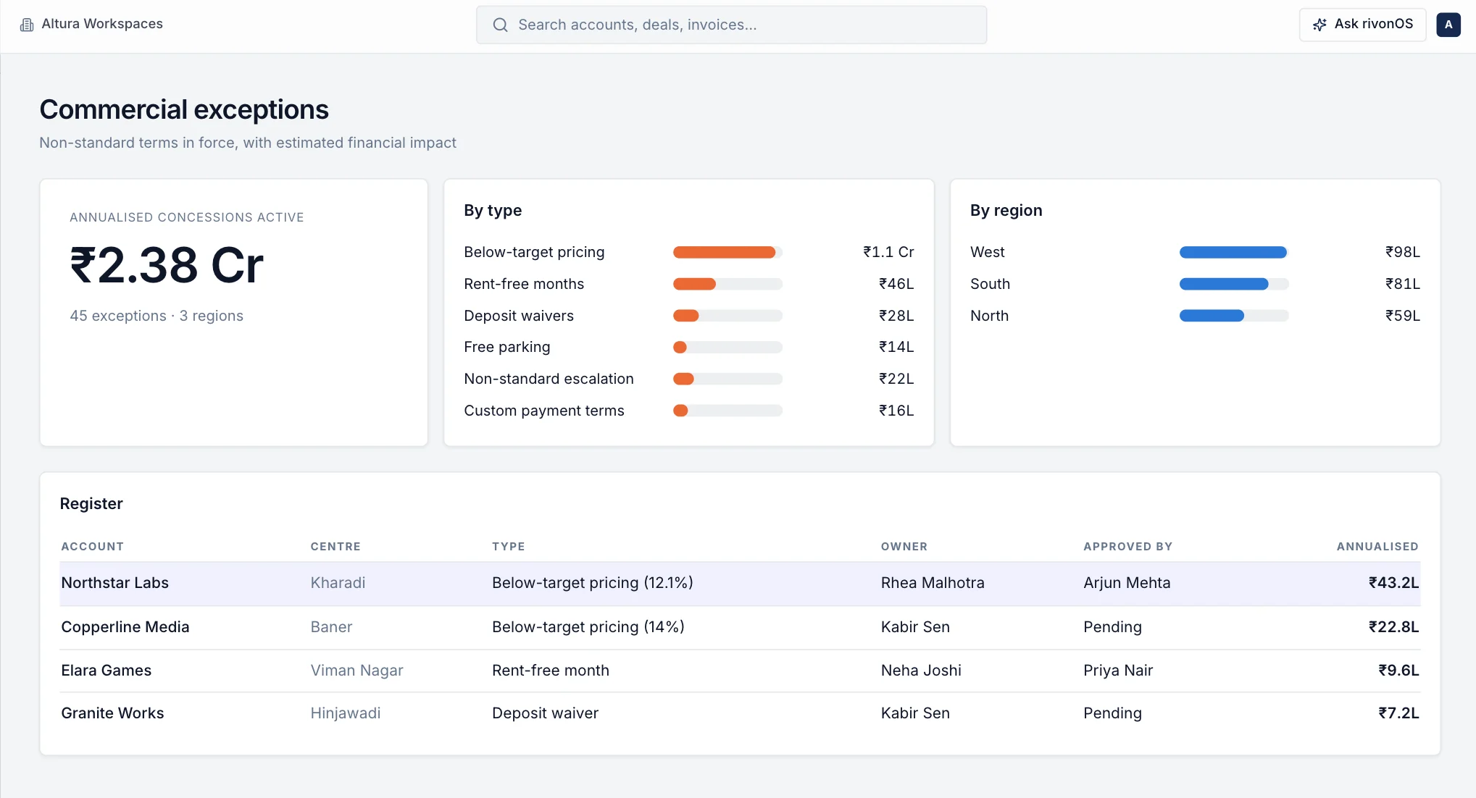Screen dimensions: 1476x798
Task: Click the South region bar
Action: coord(1234,284)
